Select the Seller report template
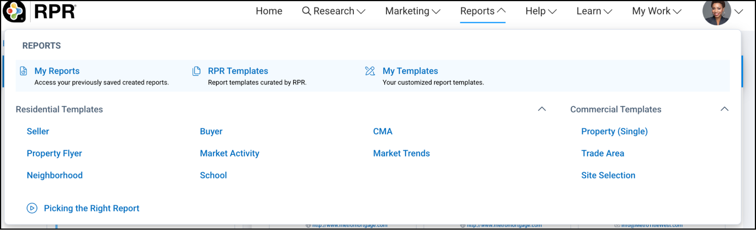The image size is (756, 230). click(38, 131)
